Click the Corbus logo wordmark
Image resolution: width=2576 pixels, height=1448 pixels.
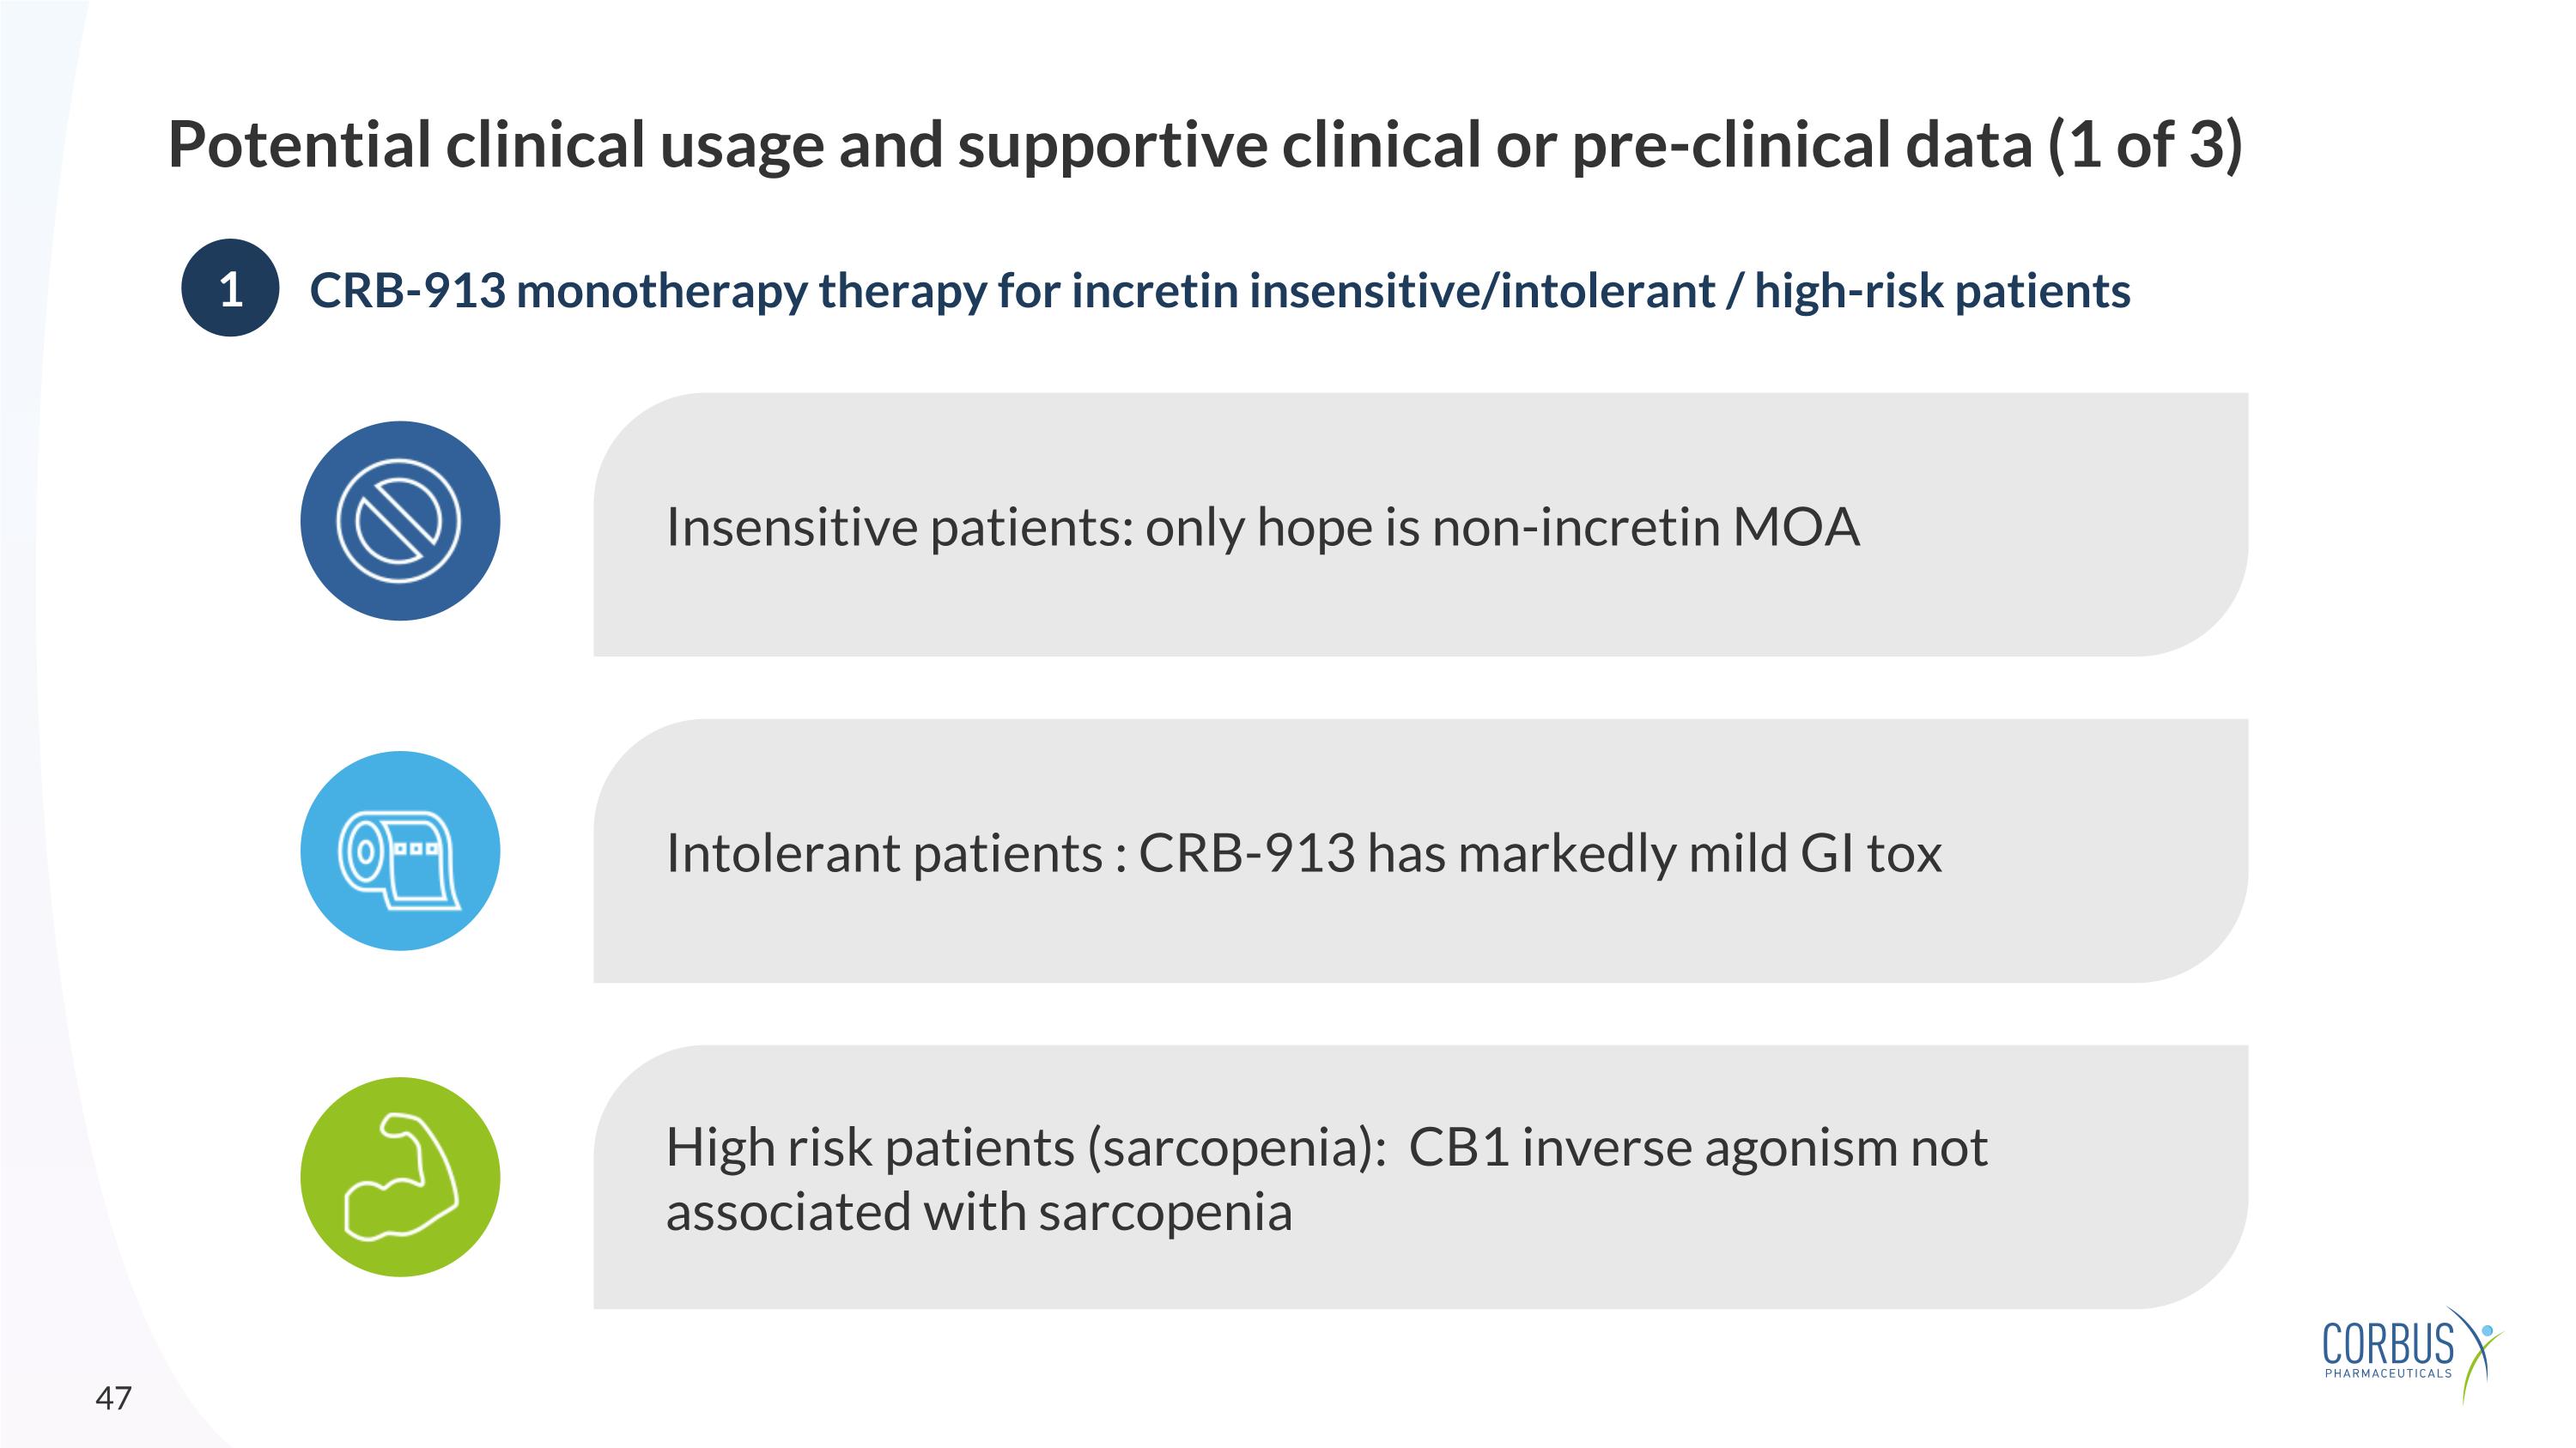click(2387, 1343)
